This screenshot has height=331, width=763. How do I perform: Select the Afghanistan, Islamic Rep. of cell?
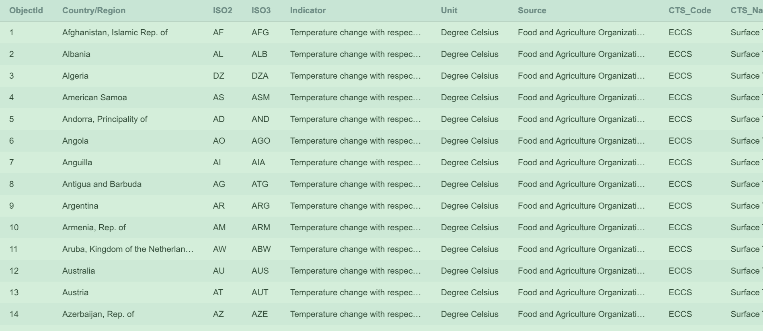[x=115, y=32]
